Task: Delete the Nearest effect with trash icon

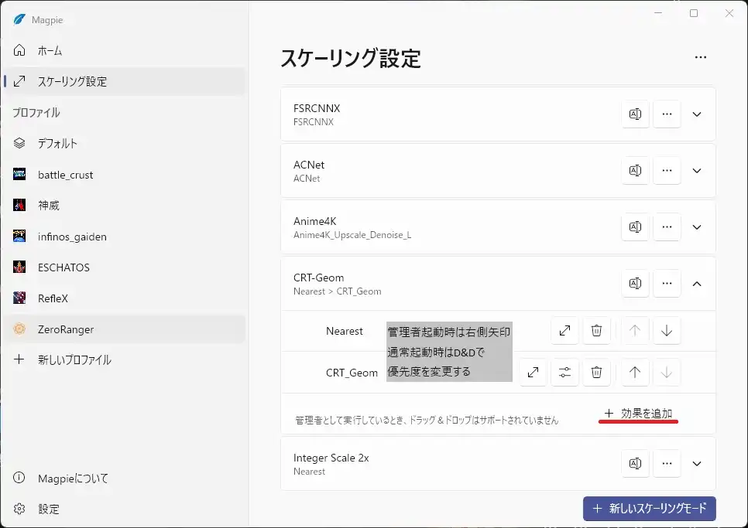Action: pos(596,331)
